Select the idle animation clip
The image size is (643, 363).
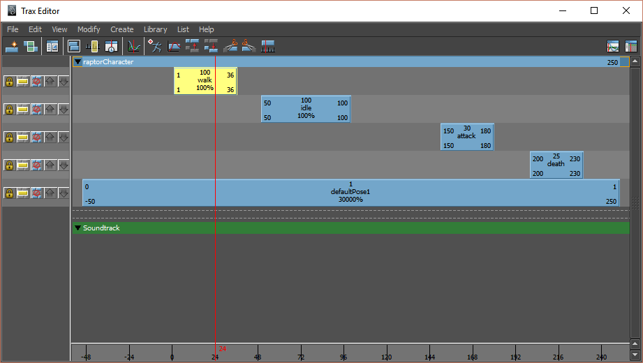pos(306,109)
